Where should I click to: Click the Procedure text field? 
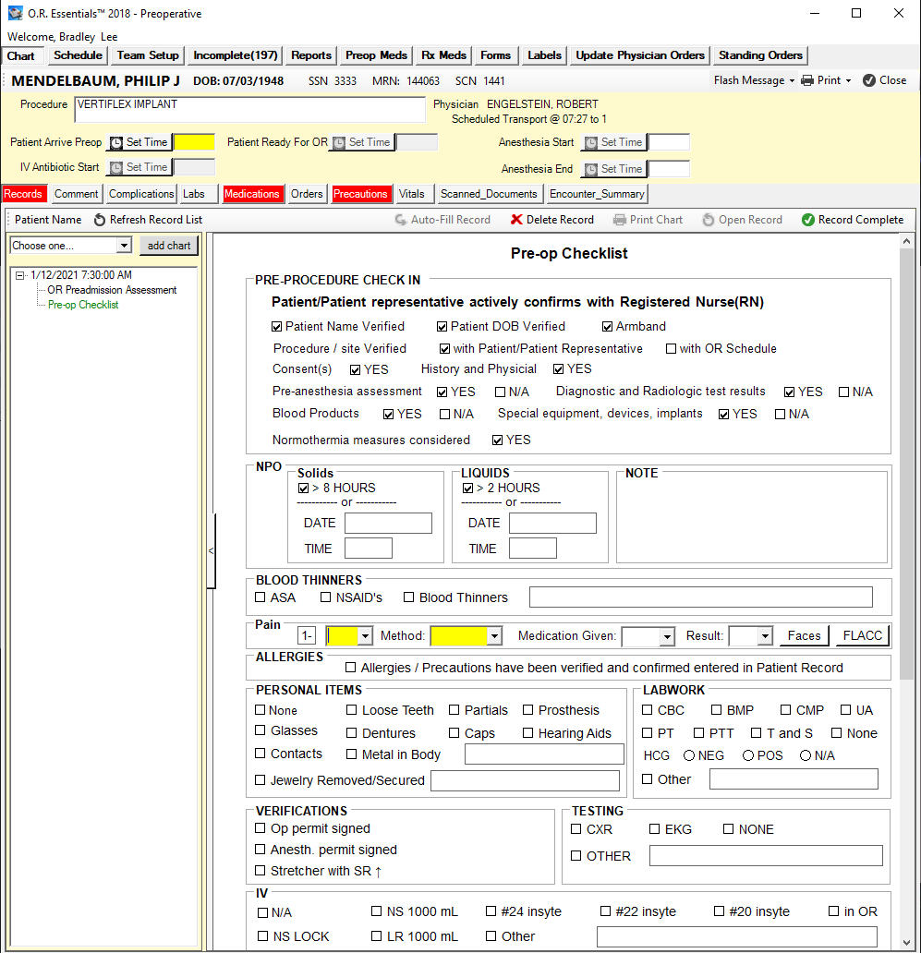click(x=249, y=110)
